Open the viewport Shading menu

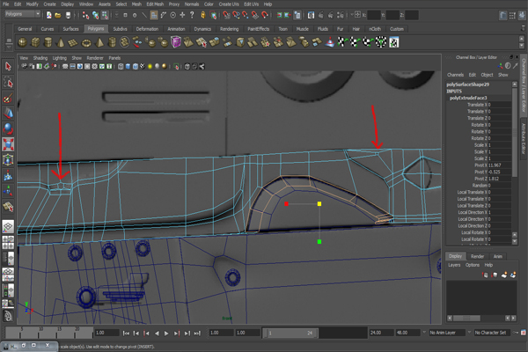(x=40, y=58)
